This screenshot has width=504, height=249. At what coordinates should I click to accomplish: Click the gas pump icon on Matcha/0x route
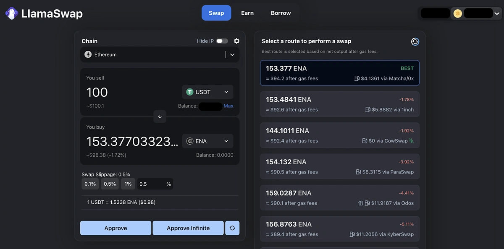357,78
